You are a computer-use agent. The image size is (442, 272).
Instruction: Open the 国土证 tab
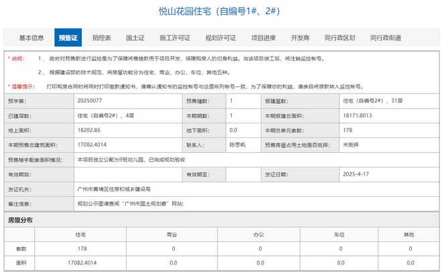pyautogui.click(x=135, y=38)
